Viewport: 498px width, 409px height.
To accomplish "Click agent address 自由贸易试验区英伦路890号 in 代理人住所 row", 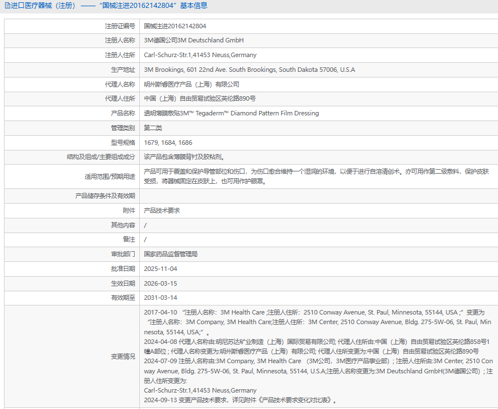I will (x=200, y=98).
